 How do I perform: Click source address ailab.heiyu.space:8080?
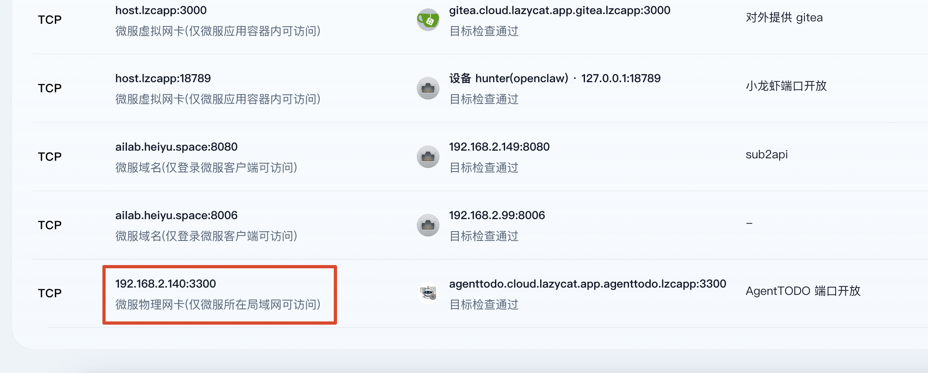pos(176,147)
